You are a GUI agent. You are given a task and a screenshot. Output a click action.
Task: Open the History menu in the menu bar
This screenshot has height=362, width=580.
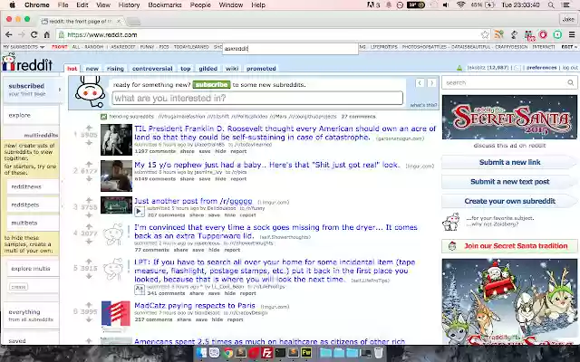point(129,5)
